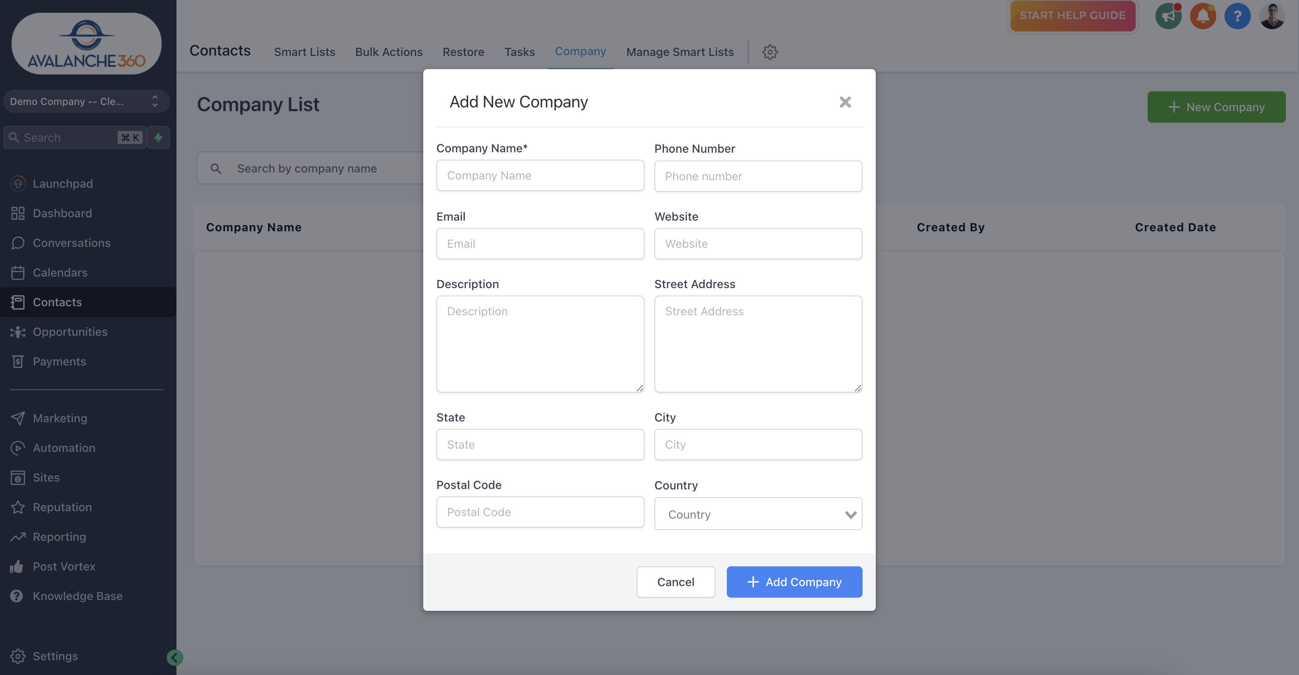1299x675 pixels.
Task: Collapse the sidebar with the chevron arrow
Action: coord(174,657)
